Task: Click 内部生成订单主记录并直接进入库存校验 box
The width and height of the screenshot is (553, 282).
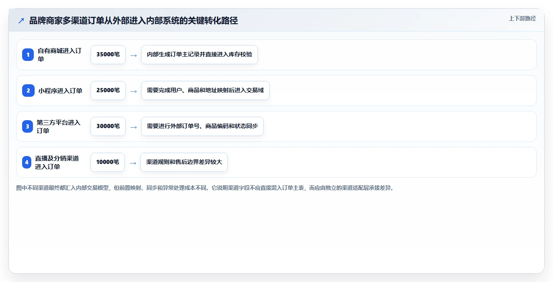Action: (x=199, y=55)
